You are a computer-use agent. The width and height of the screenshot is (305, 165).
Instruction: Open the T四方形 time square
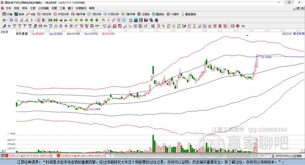(94, 14)
